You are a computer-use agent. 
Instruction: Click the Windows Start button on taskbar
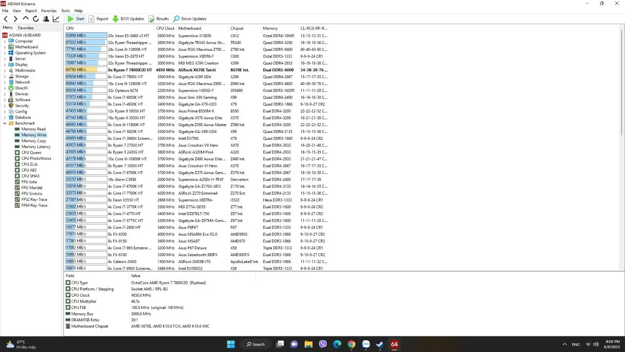231,344
